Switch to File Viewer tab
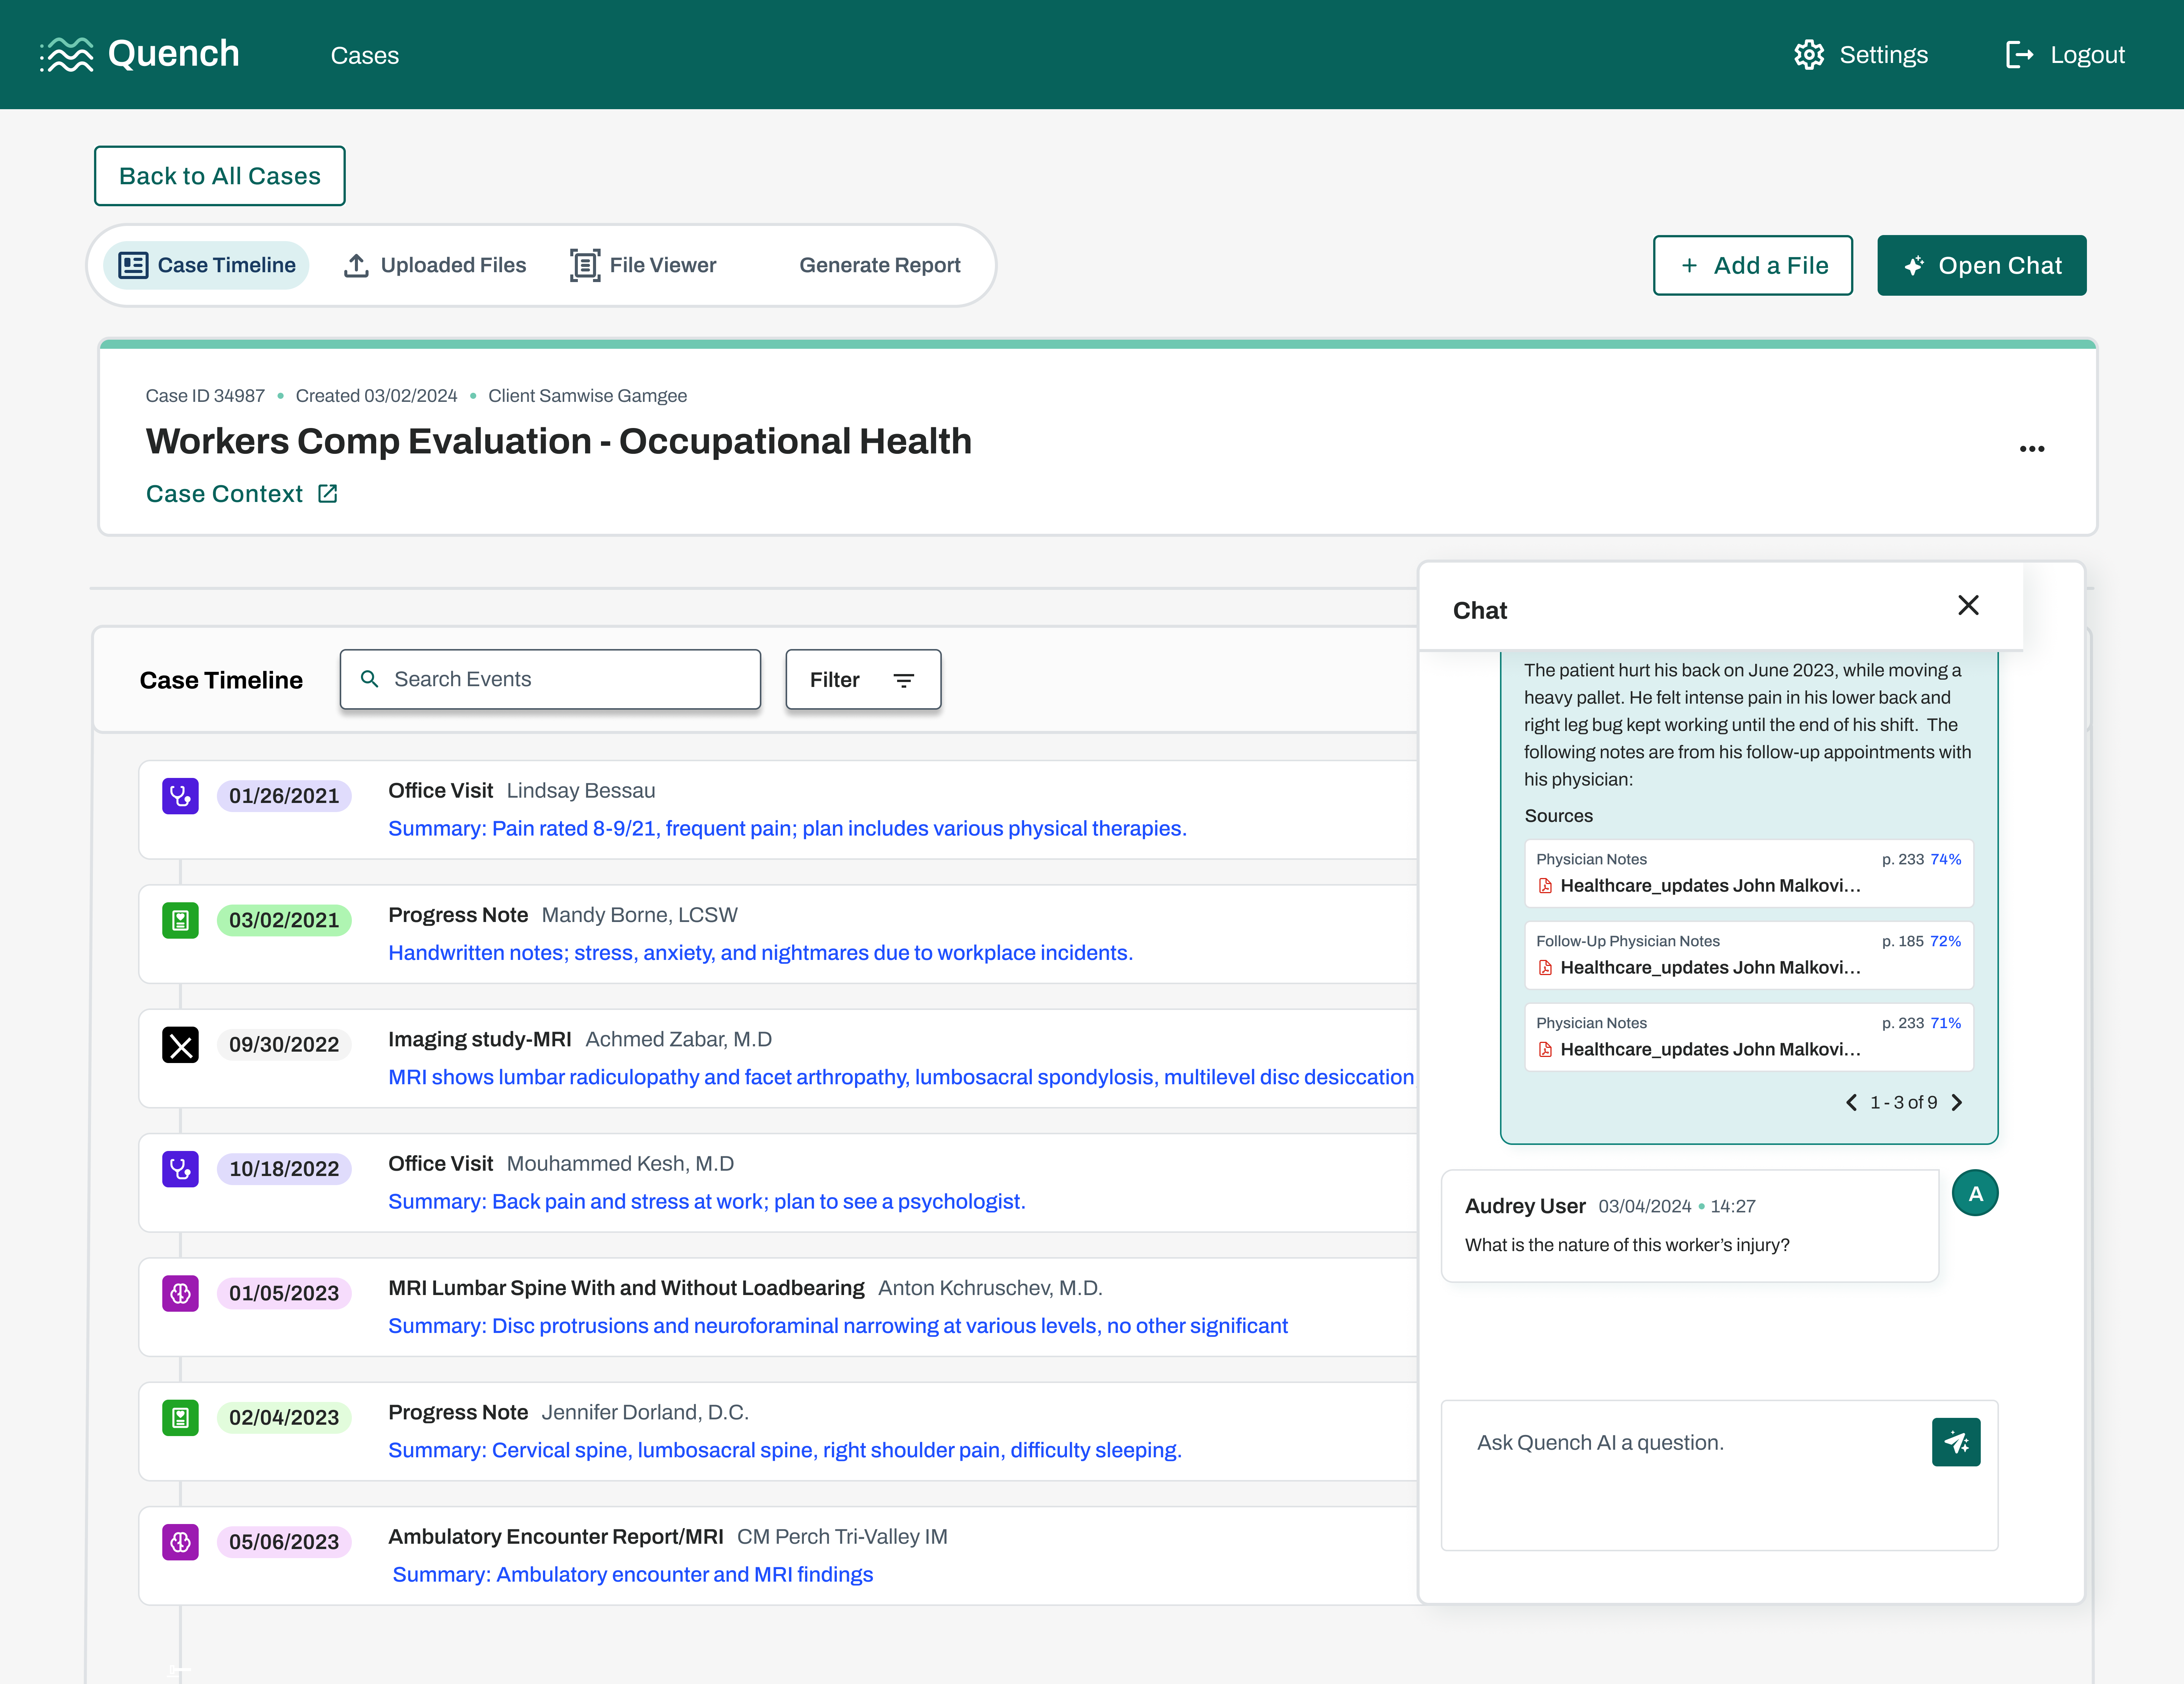 click(643, 265)
